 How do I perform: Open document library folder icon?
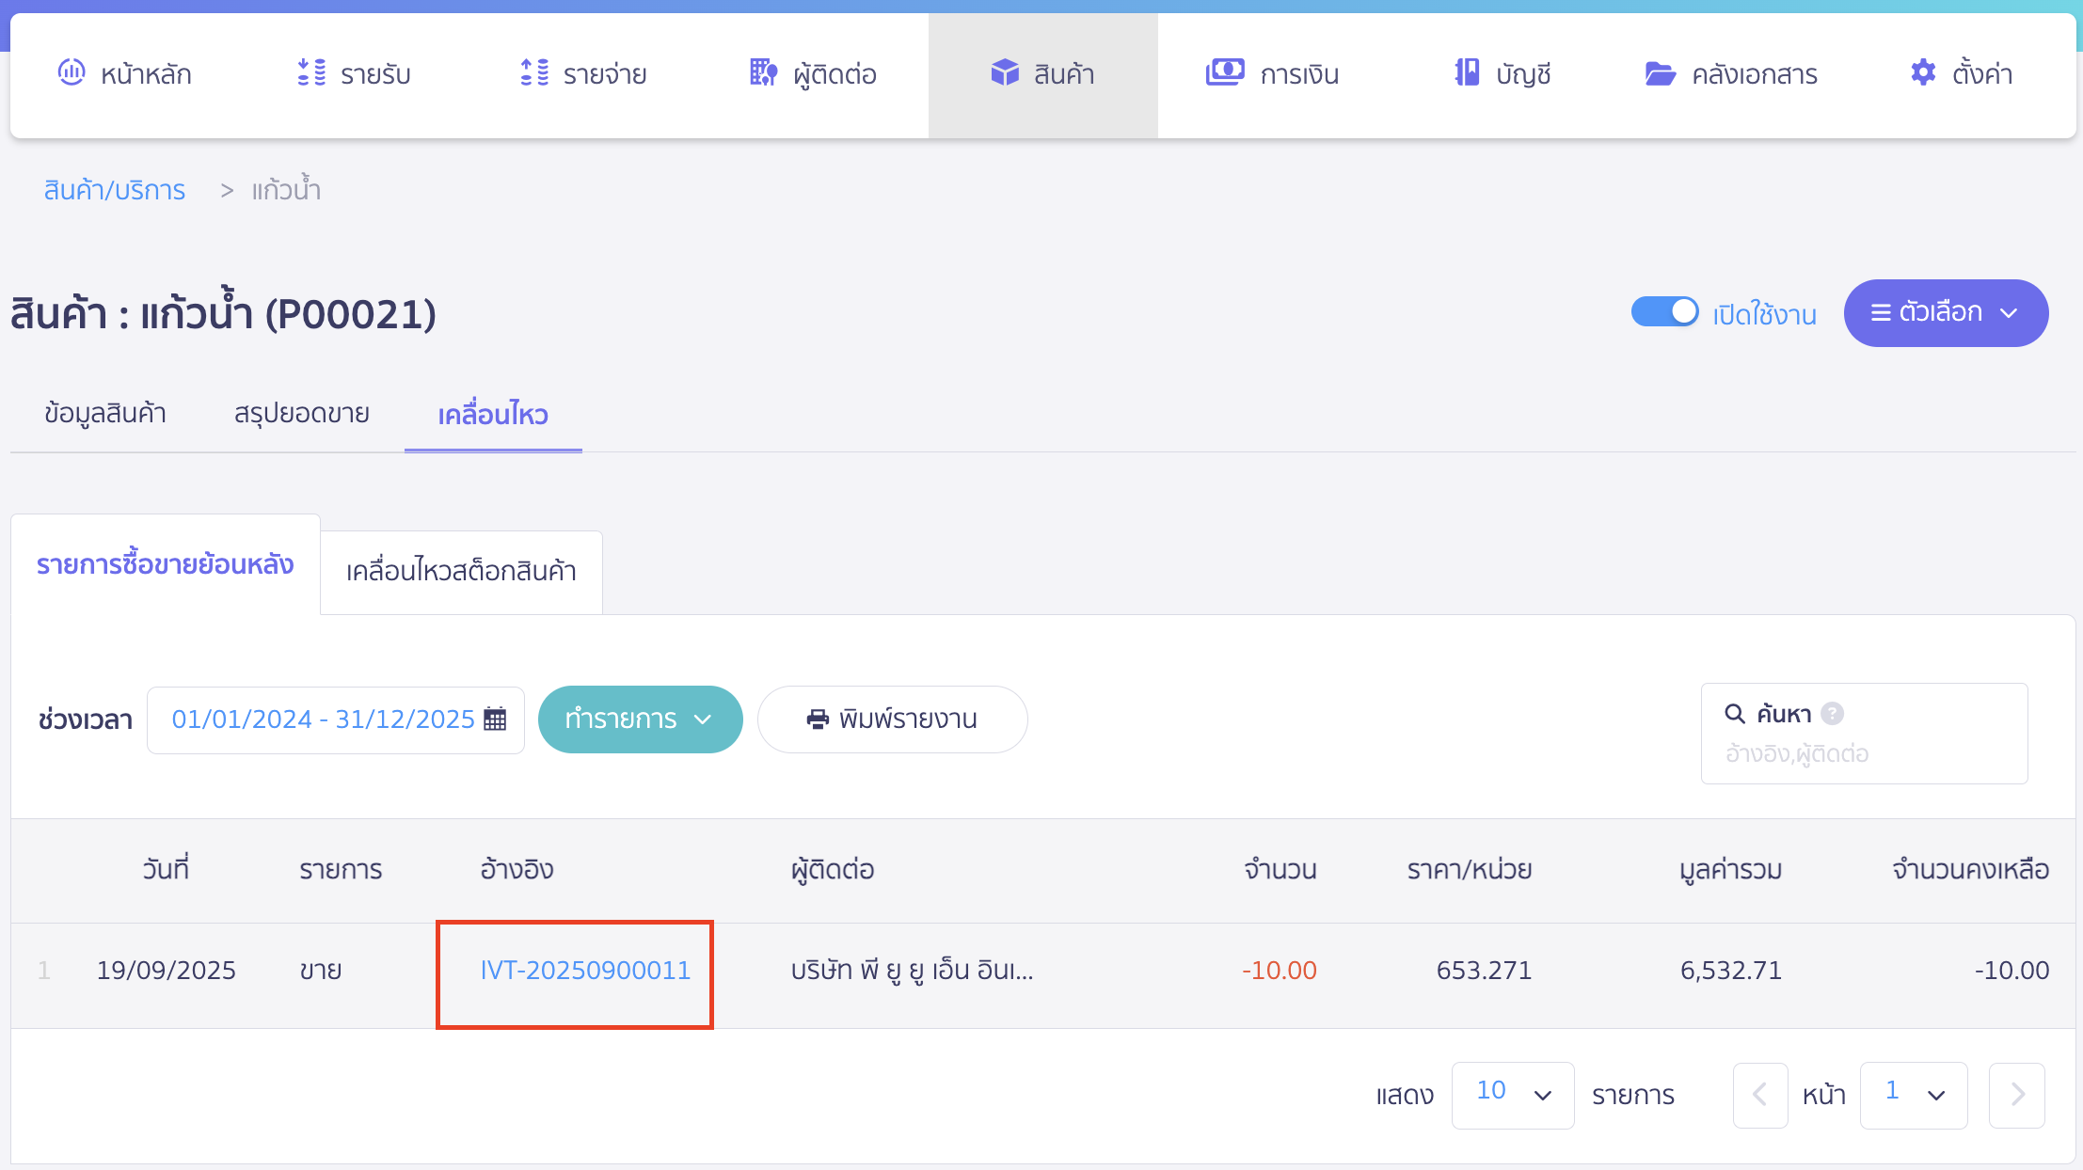point(1660,73)
